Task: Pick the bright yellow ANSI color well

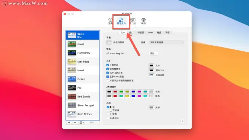Action: coord(127,96)
